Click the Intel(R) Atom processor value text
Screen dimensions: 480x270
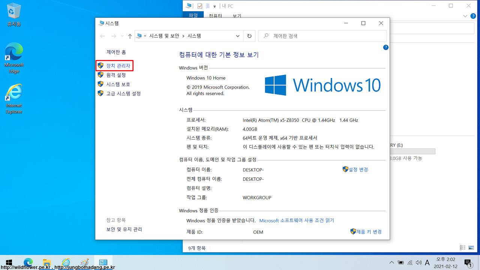click(x=300, y=120)
